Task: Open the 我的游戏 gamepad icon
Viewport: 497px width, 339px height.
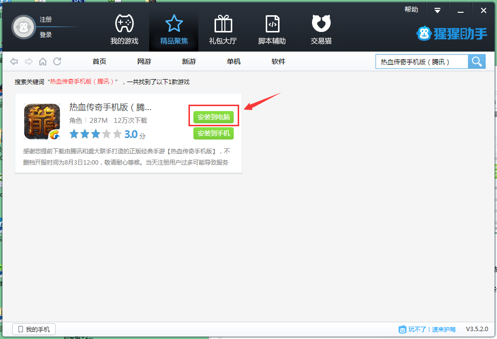Action: pyautogui.click(x=124, y=24)
